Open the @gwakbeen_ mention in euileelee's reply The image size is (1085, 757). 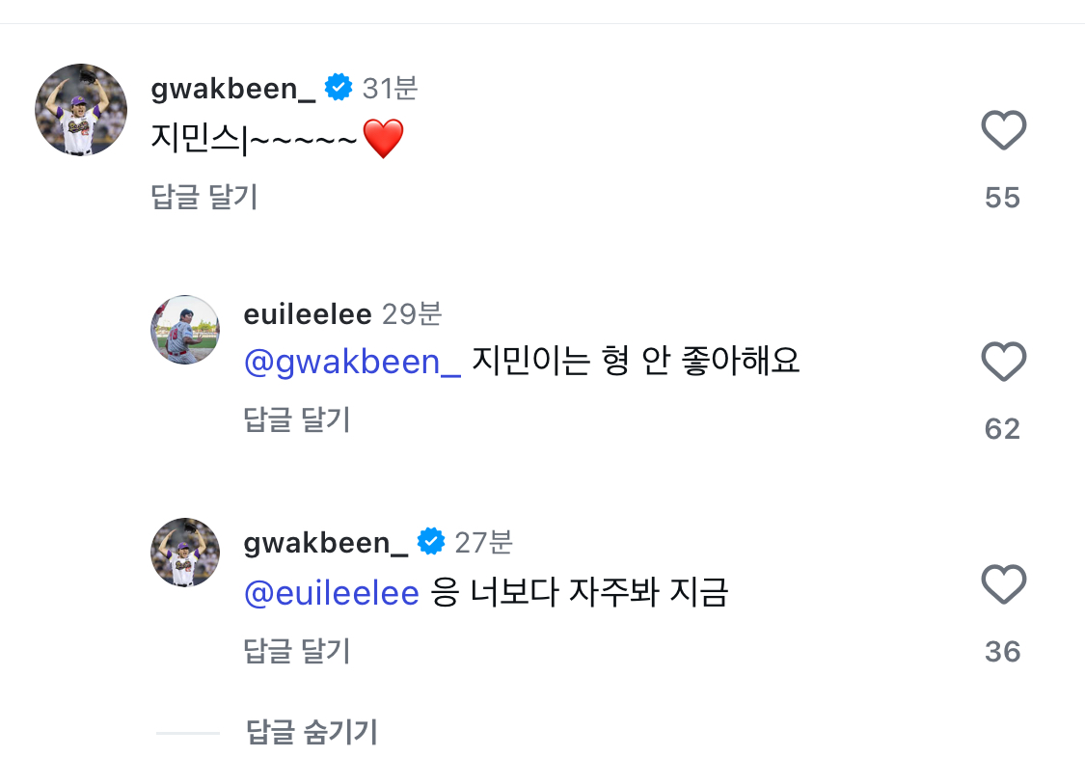(352, 362)
